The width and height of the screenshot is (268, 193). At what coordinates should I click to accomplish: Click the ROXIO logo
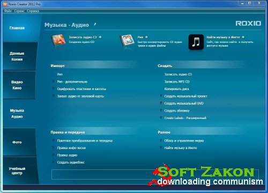click(248, 24)
